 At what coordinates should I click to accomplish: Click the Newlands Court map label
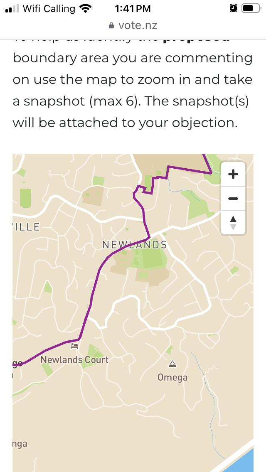point(74,360)
